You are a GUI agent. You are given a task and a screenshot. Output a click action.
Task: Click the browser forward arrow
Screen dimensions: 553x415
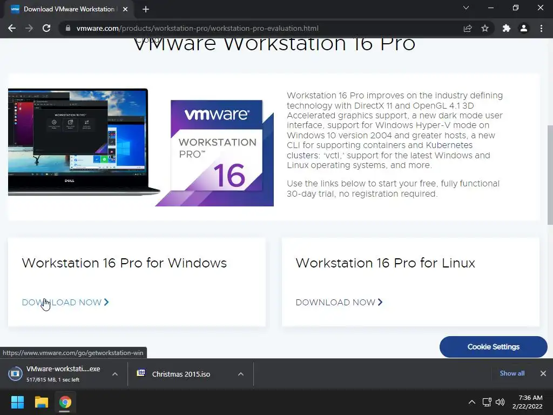click(29, 28)
